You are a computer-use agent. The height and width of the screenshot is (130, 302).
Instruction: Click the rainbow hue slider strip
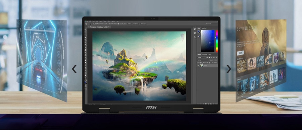click(217, 41)
